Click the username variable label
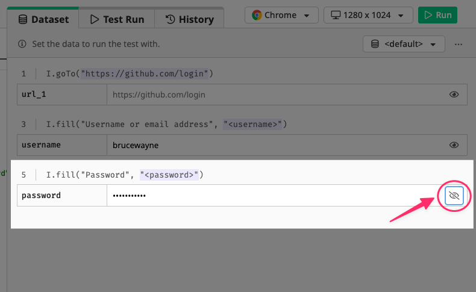The height and width of the screenshot is (292, 476). pos(41,145)
